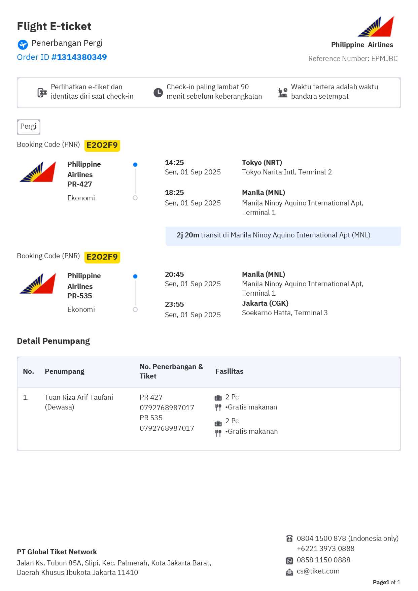Click the 2j 20m transit information banner
The width and height of the screenshot is (418, 591).
(283, 235)
